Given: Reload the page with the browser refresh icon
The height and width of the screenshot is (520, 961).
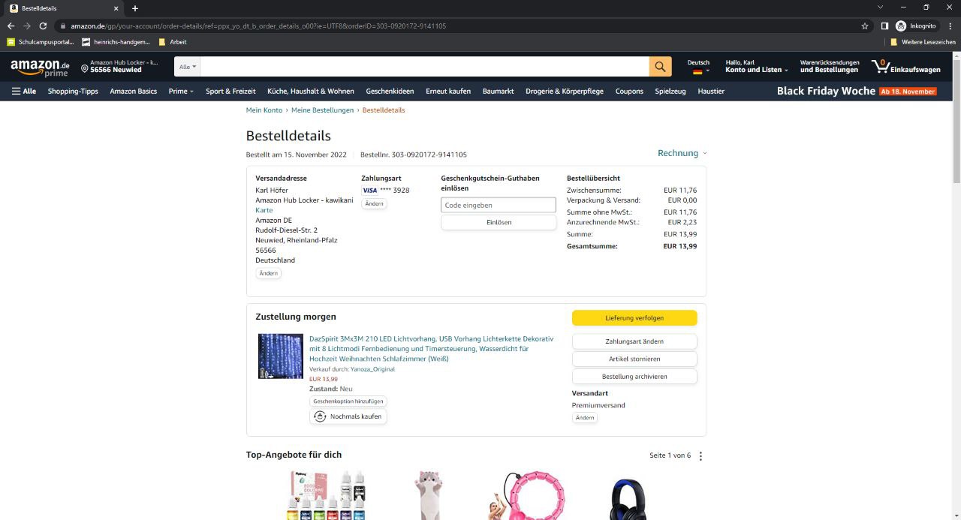Looking at the screenshot, I should click(44, 26).
